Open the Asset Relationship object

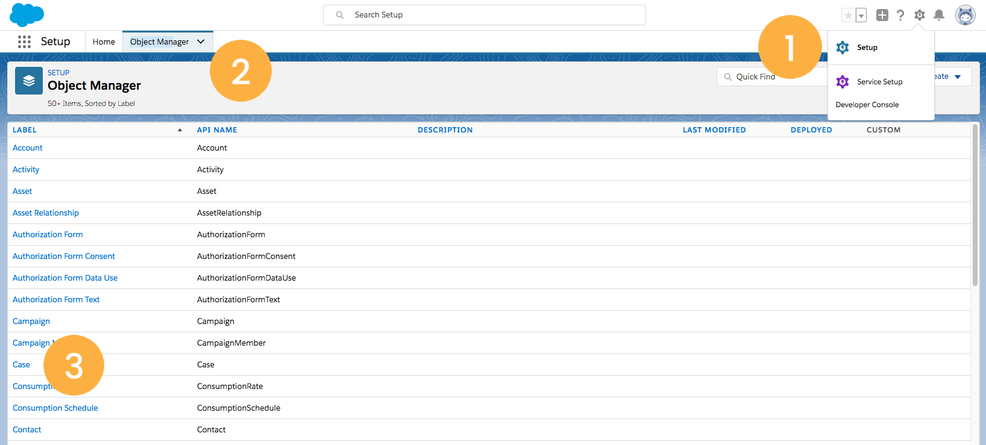tap(46, 213)
